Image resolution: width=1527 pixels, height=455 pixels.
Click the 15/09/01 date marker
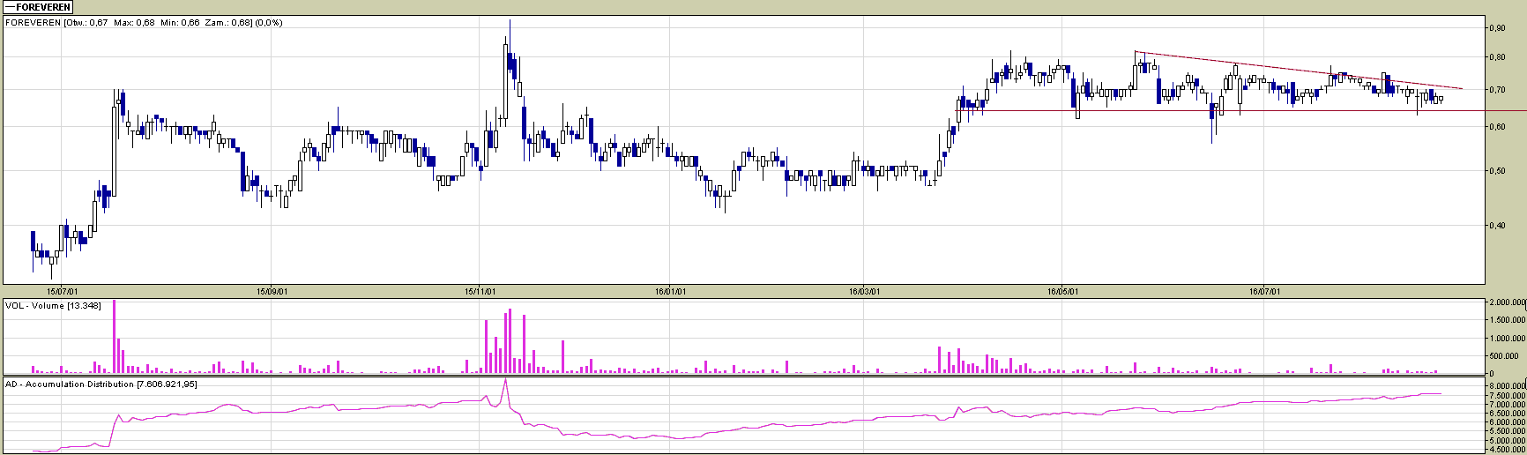[x=272, y=290]
